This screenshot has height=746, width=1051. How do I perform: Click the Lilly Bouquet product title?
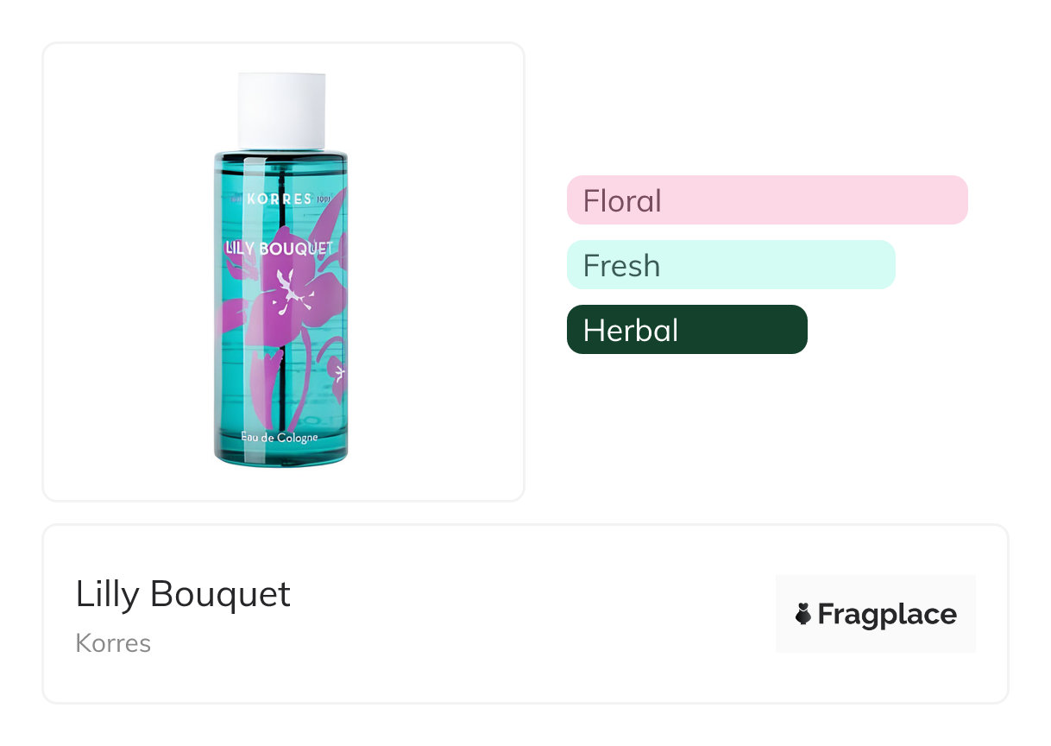coord(183,594)
